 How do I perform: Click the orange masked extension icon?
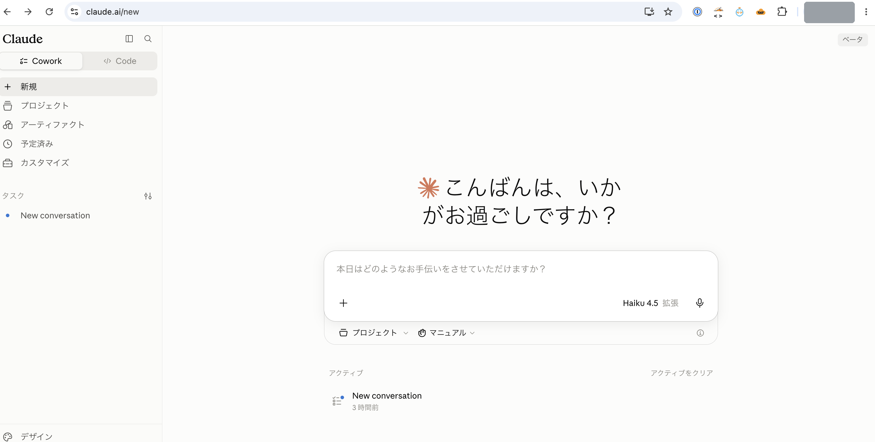pos(760,12)
